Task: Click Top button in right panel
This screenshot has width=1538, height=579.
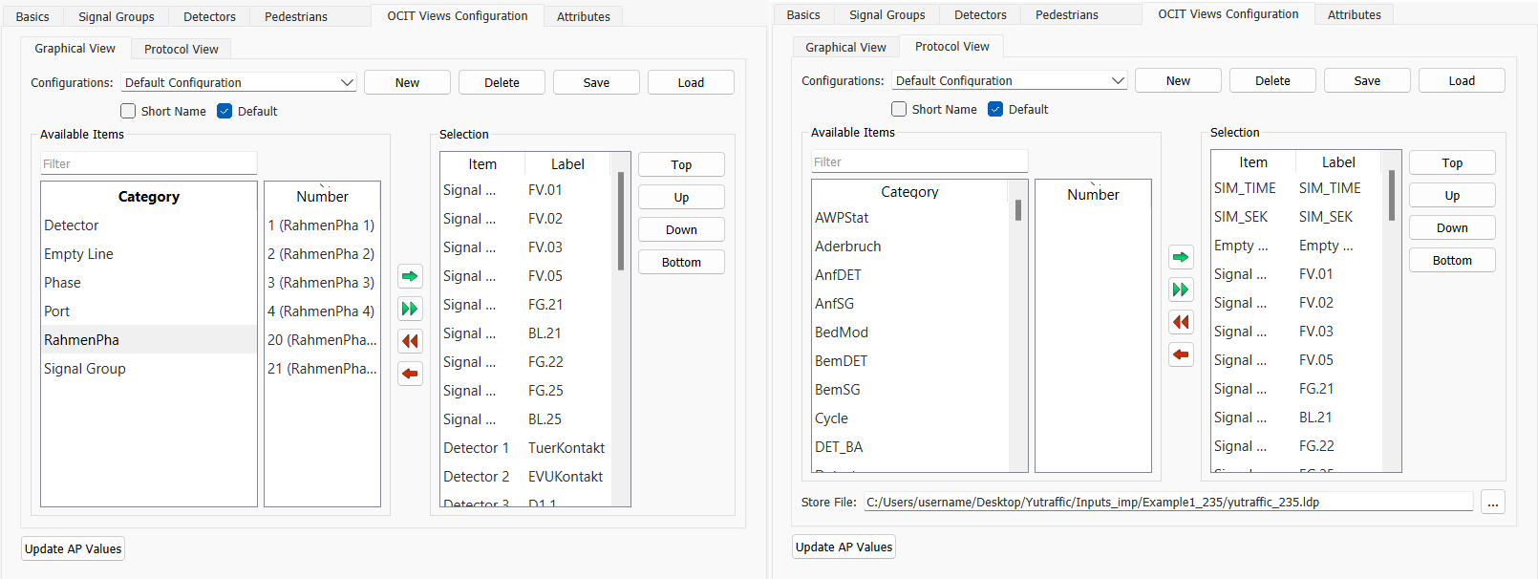Action: point(1452,163)
